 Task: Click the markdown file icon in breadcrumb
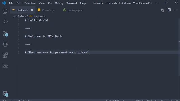click(31, 16)
